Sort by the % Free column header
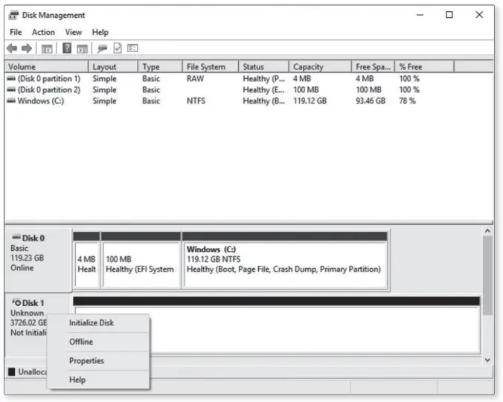The image size is (503, 402). 424,67
